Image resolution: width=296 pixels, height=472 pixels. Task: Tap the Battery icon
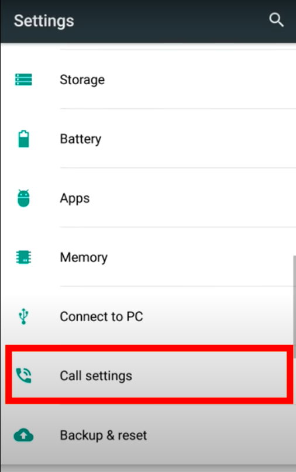pos(23,139)
